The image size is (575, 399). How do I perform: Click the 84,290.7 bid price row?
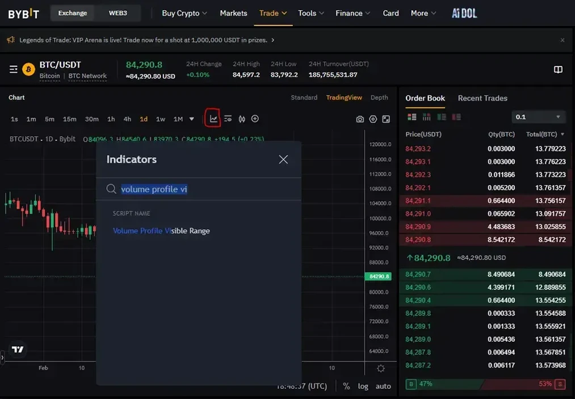pos(485,274)
